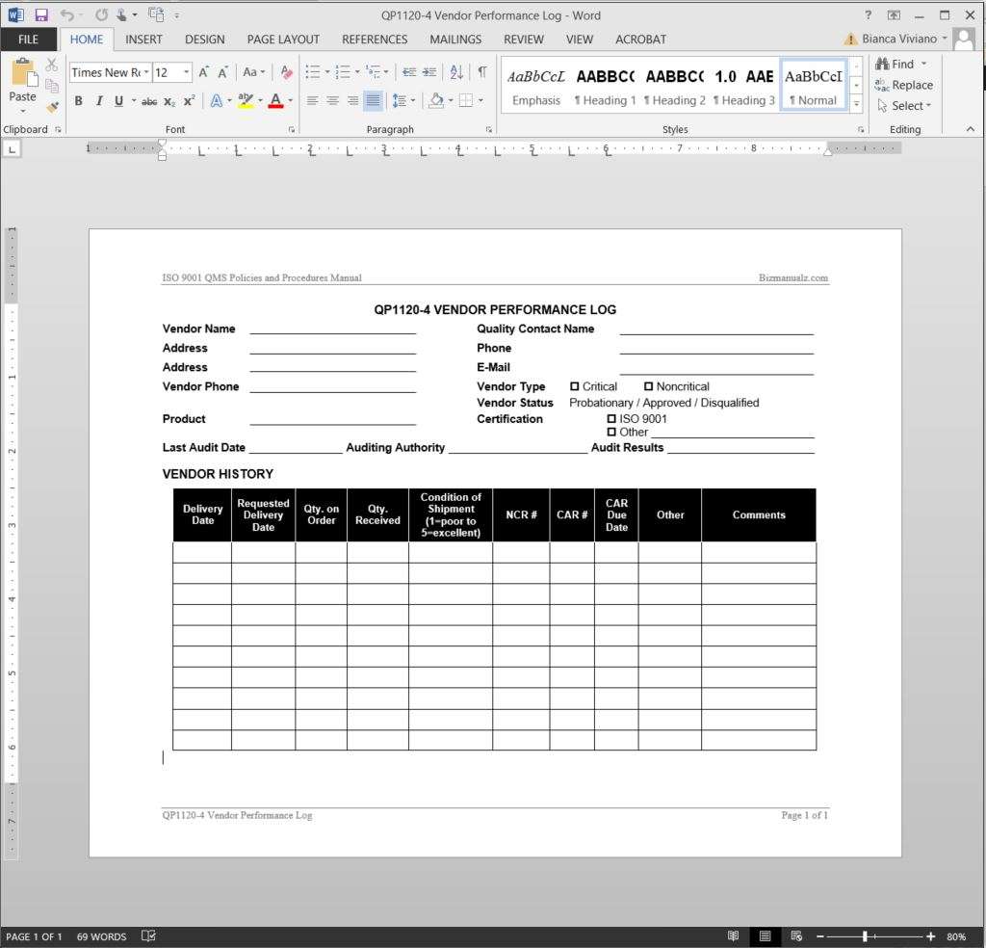Image resolution: width=986 pixels, height=948 pixels.
Task: Open the Font dialog launcher
Action: (x=292, y=130)
